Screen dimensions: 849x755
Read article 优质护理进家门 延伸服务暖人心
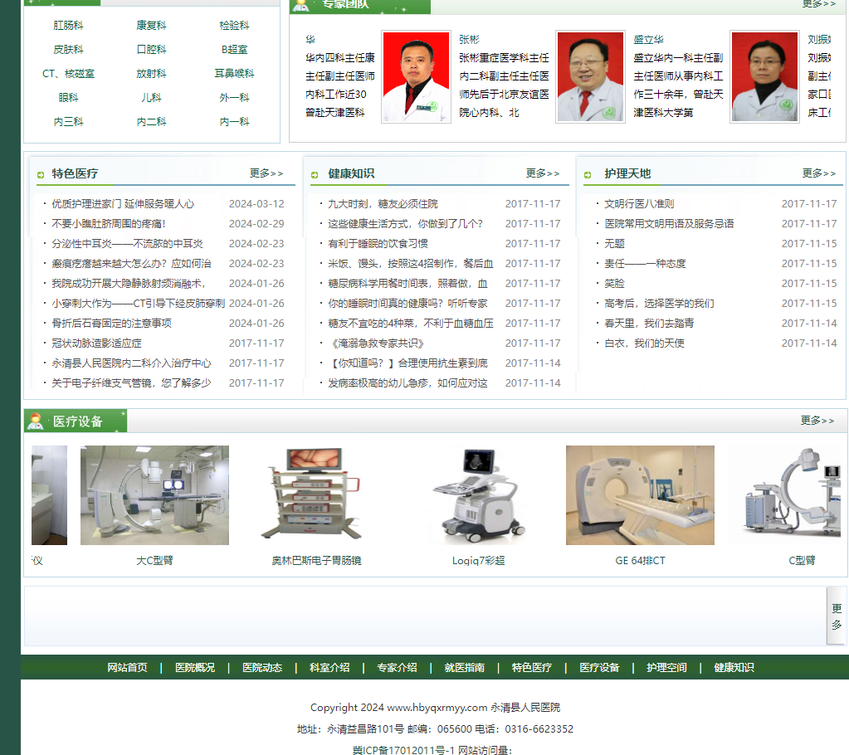pyautogui.click(x=122, y=204)
